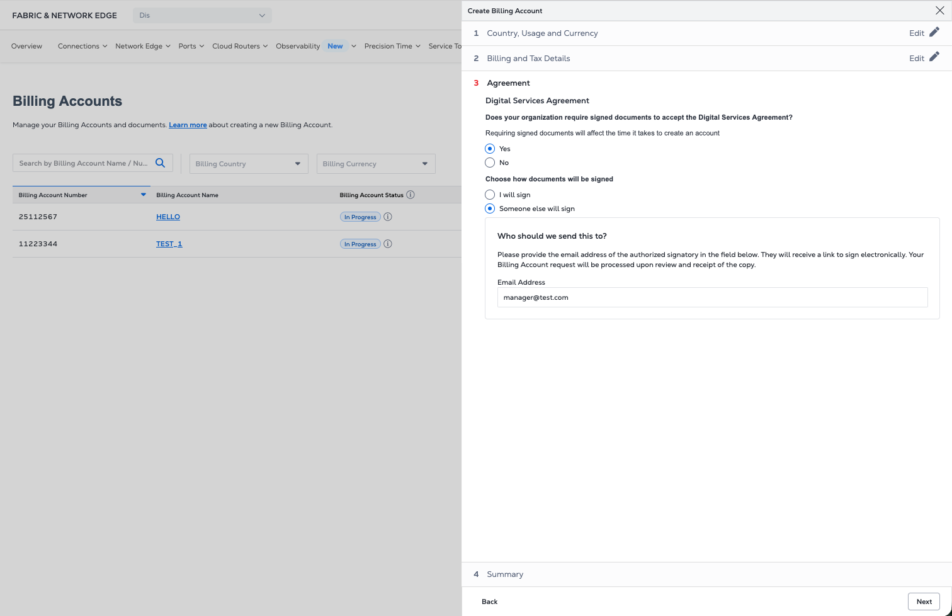Click pencil icon for Country, Usage and Currency
Viewport: 952px width, 616px height.
[934, 32]
